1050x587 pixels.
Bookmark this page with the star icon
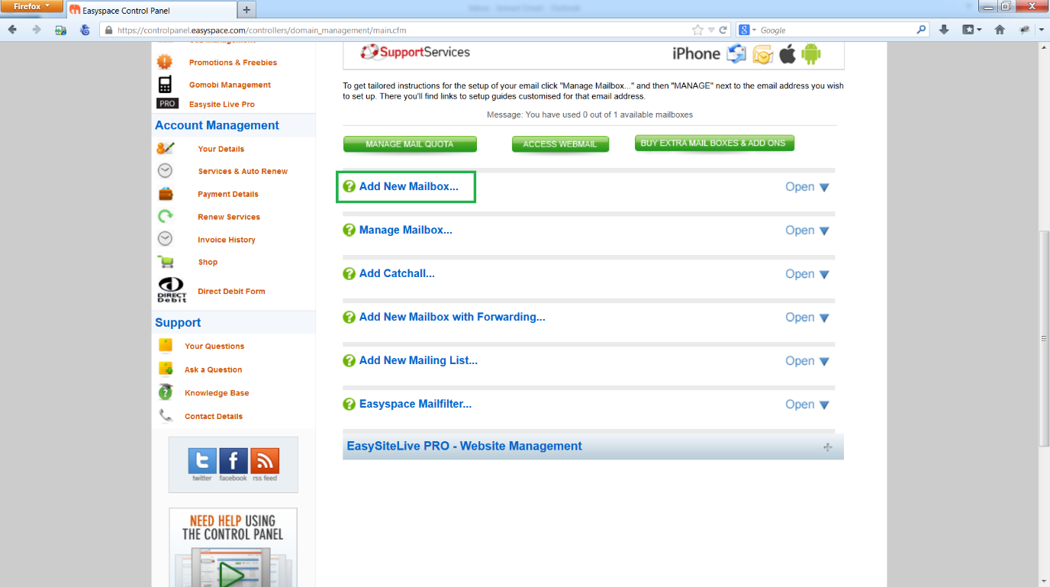coord(697,30)
